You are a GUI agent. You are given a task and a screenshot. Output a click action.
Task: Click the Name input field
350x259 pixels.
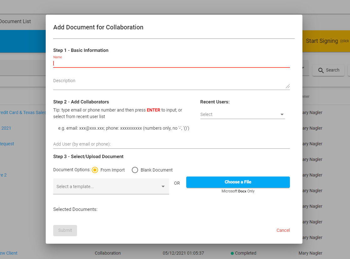tap(172, 63)
